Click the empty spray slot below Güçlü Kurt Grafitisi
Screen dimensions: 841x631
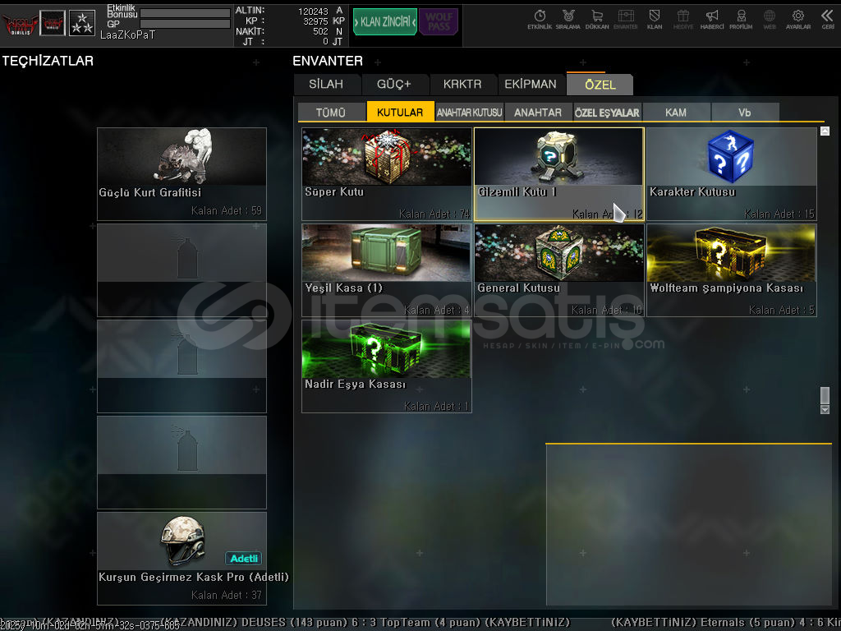[x=182, y=270]
